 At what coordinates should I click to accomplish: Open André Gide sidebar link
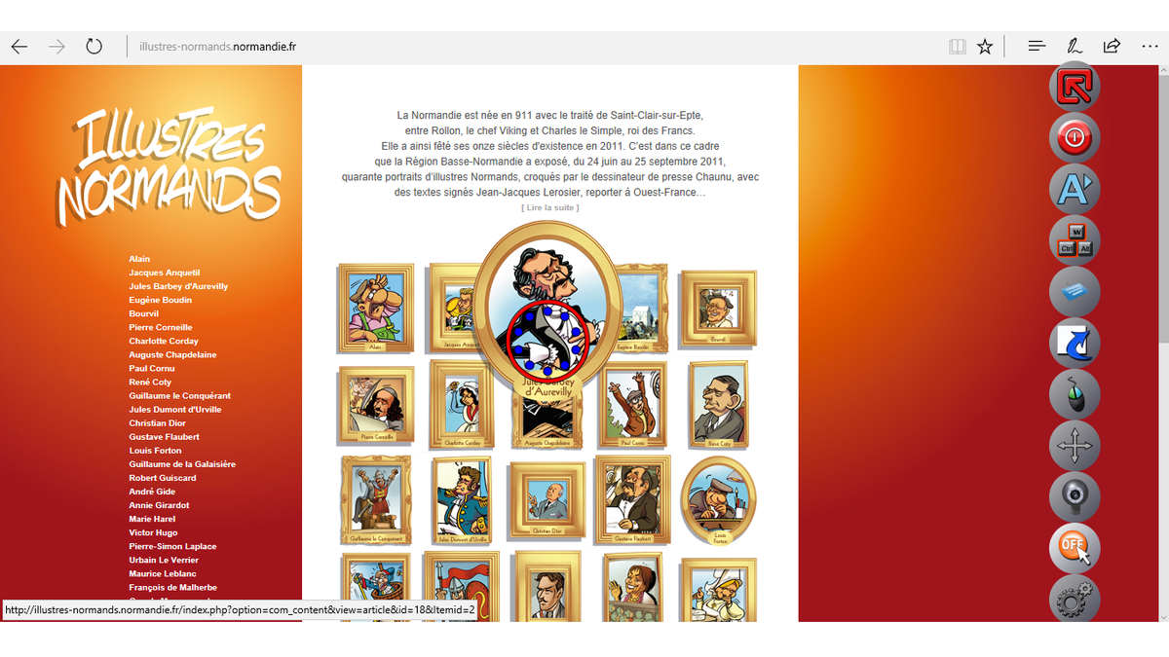(x=152, y=492)
